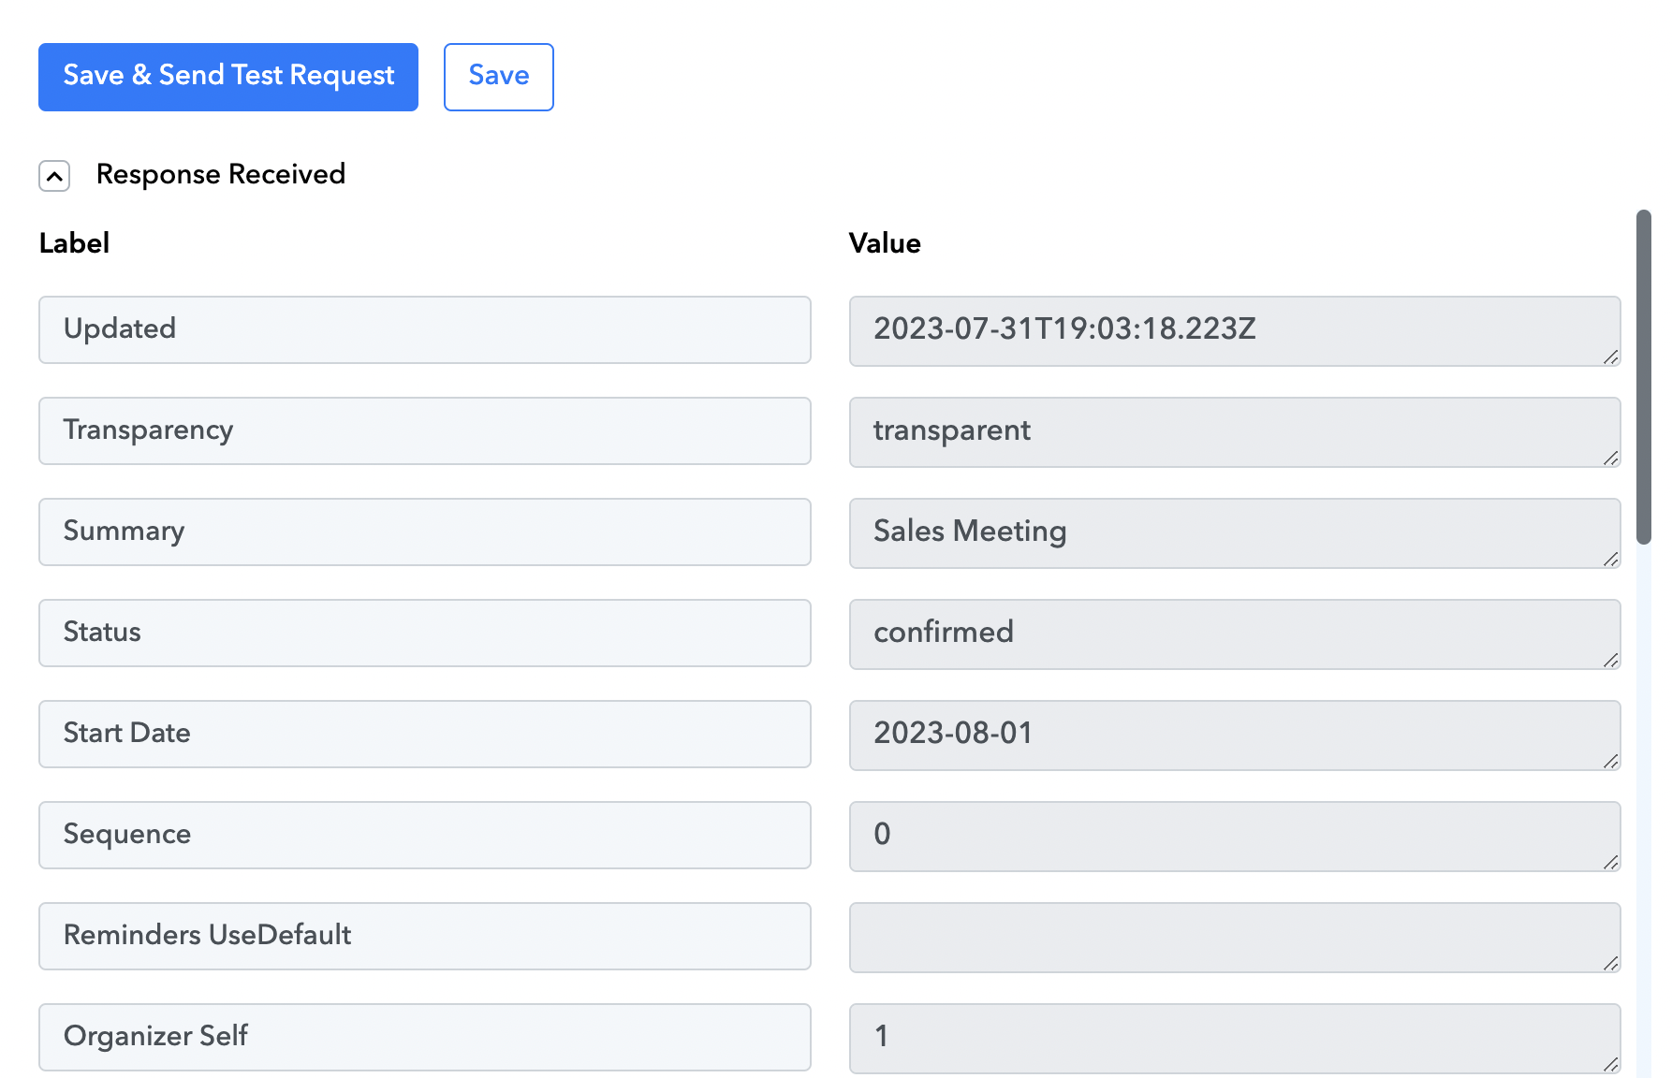Viewport: 1672px width, 1078px height.
Task: Click the transparent value box
Action: click(1235, 432)
